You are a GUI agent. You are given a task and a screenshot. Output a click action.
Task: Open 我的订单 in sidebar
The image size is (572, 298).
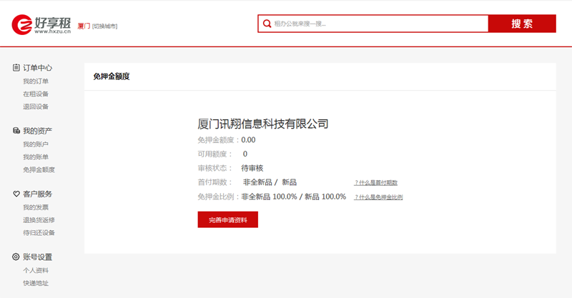click(36, 81)
